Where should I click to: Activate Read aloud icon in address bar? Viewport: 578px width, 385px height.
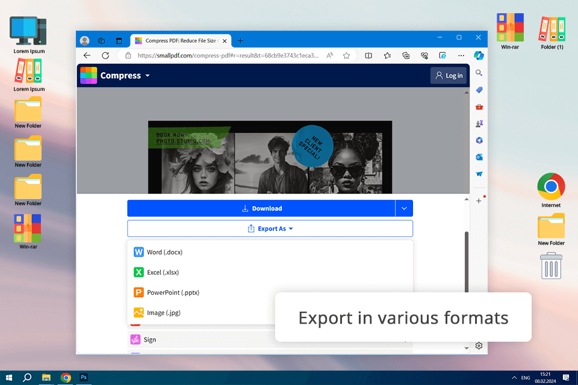click(329, 55)
